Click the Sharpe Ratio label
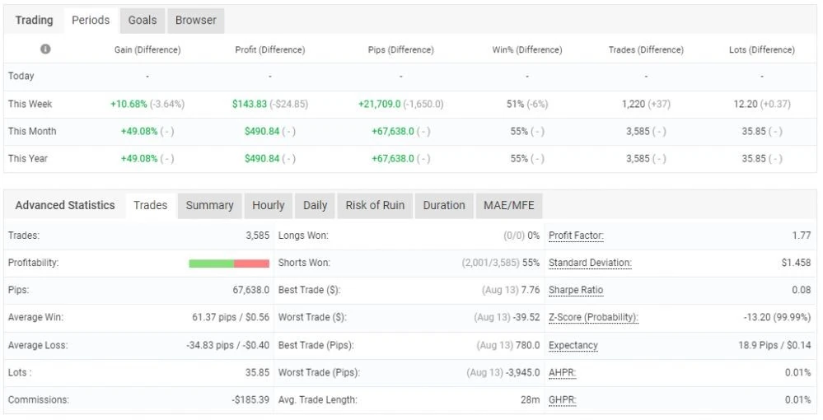This screenshot has width=823, height=420. point(576,291)
